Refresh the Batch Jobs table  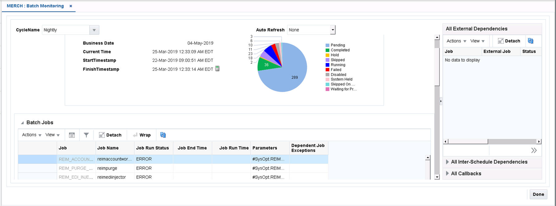point(163,135)
